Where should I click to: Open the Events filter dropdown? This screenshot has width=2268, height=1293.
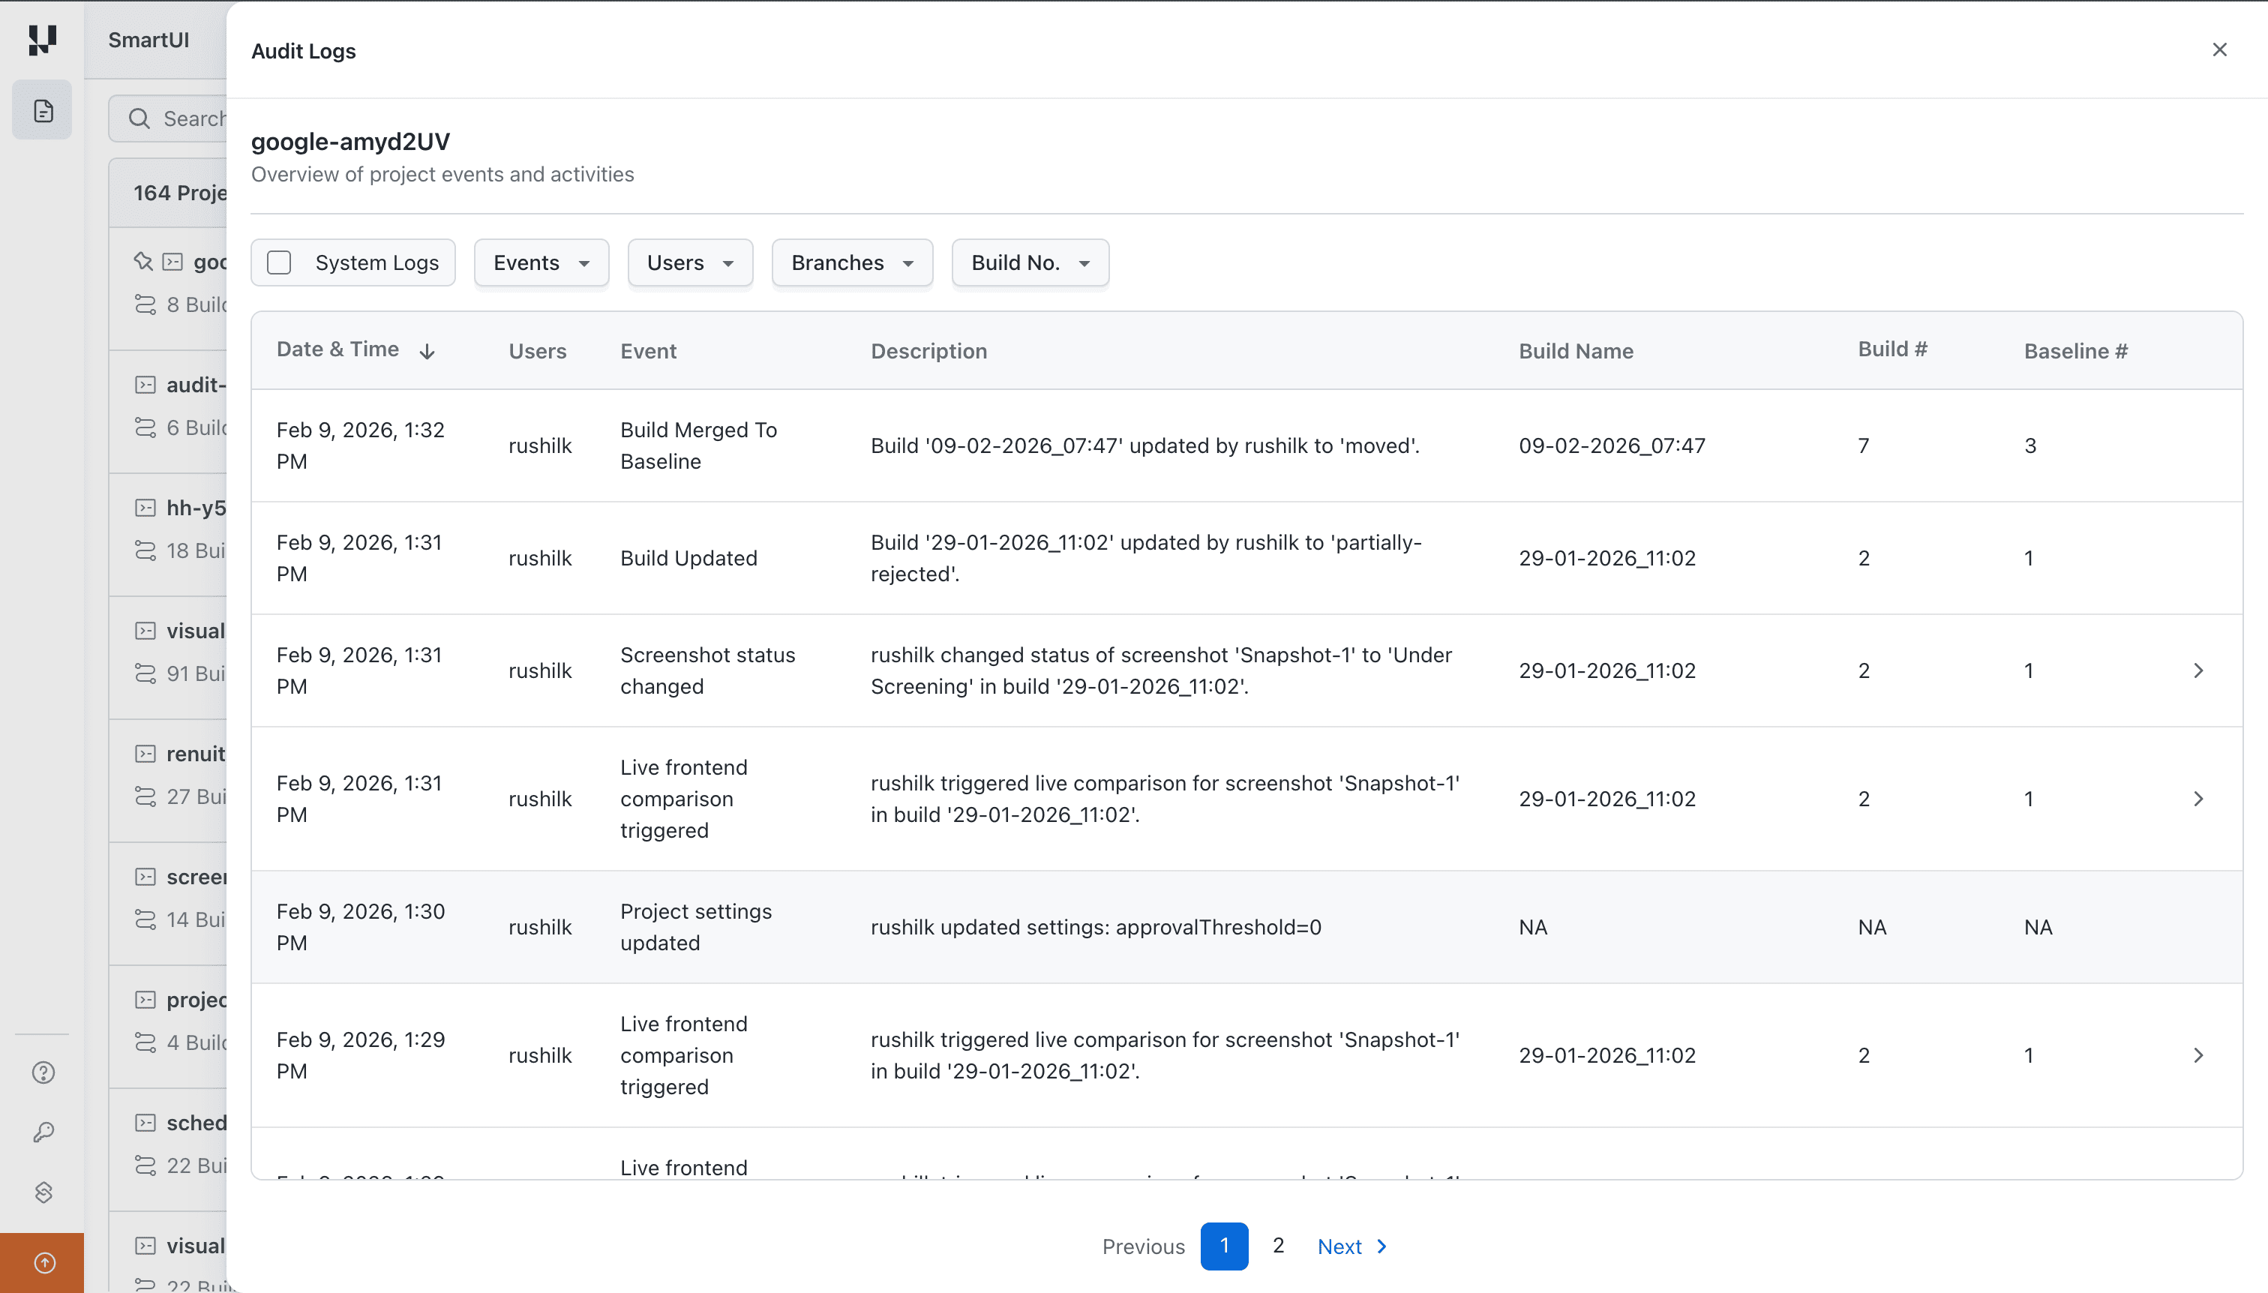tap(541, 262)
